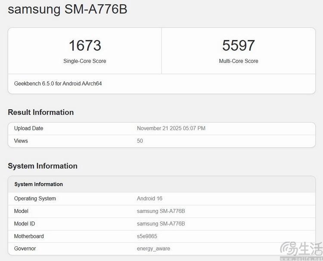Viewport: 323px width, 261px height.
Task: Click the Multi-Core Score label
Action: [x=239, y=61]
